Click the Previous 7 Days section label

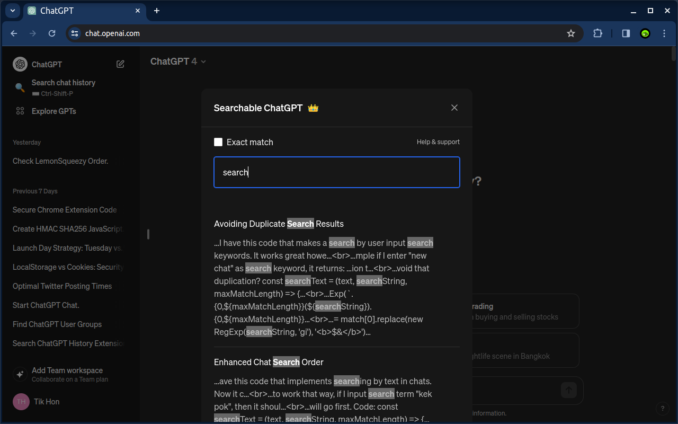(x=35, y=191)
